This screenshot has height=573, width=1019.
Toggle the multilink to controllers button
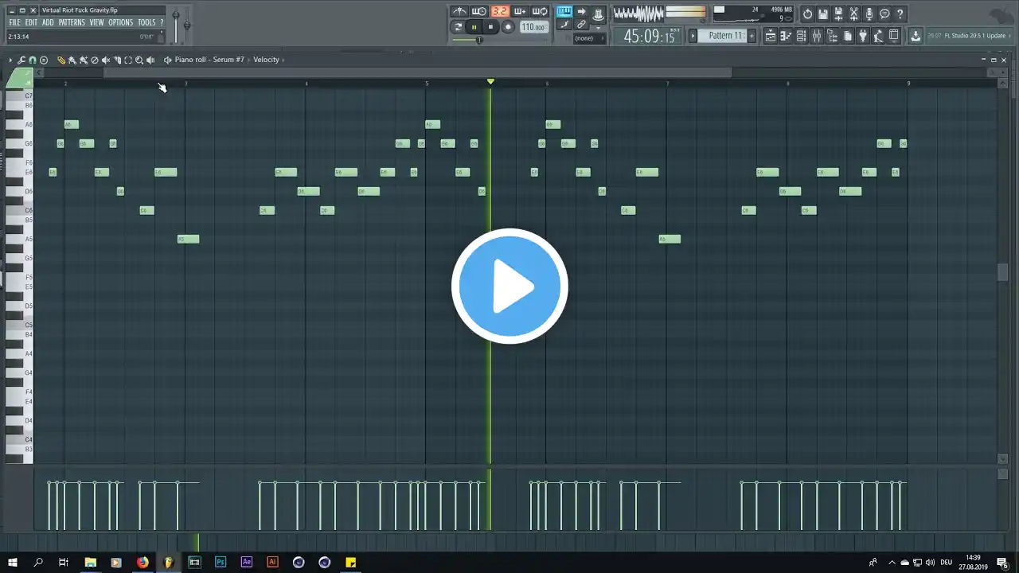click(581, 25)
